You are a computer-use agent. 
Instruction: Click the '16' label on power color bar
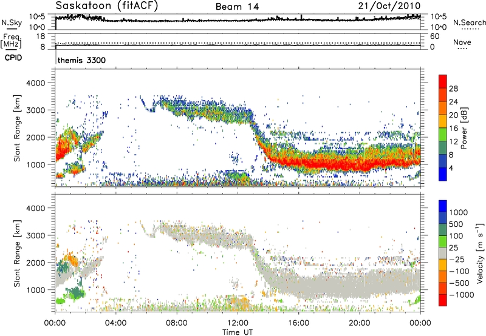tap(453, 129)
